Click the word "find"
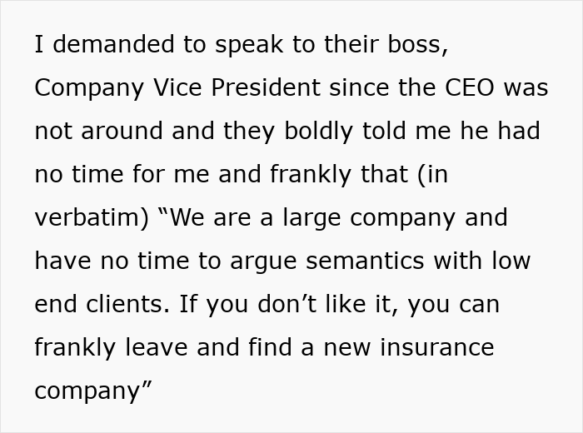Image resolution: width=583 pixels, height=433 pixels. (x=262, y=347)
